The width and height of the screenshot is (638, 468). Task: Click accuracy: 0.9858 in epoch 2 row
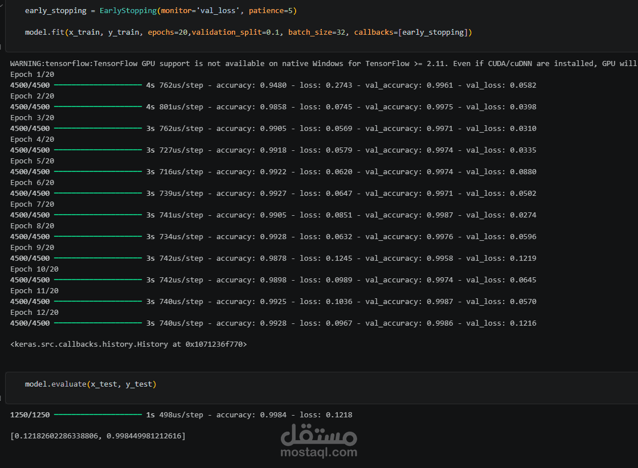(x=251, y=107)
